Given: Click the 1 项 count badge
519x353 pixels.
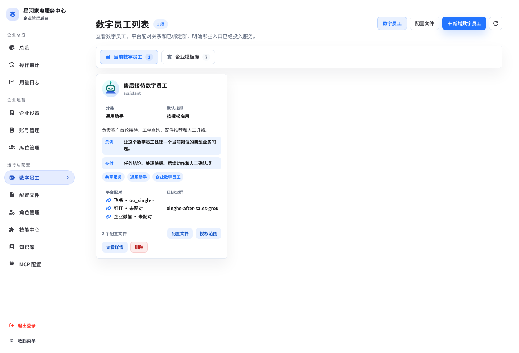Looking at the screenshot, I should point(160,24).
